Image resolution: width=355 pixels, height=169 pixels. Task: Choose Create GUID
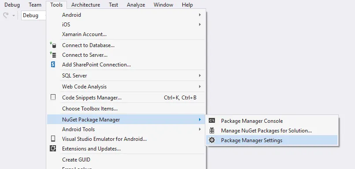pyautogui.click(x=126, y=159)
